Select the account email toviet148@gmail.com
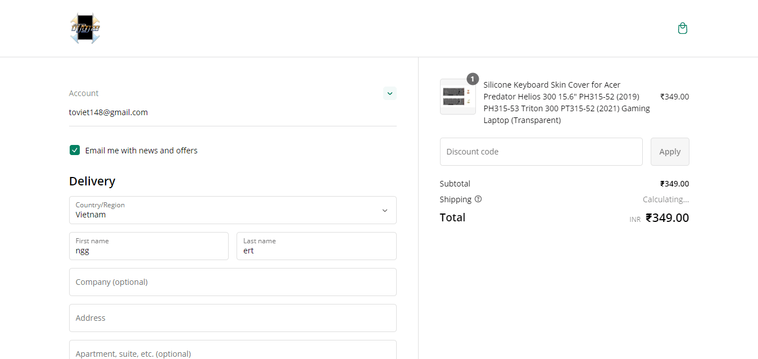The height and width of the screenshot is (359, 758). coord(108,112)
